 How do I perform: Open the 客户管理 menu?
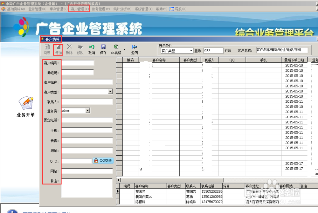coord(78,9)
